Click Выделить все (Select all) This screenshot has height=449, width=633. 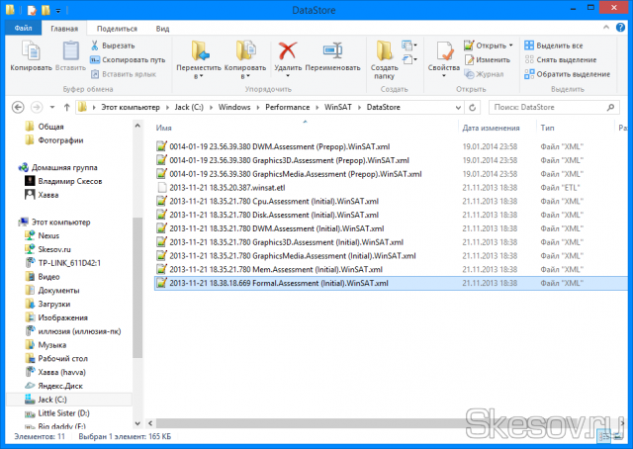click(x=559, y=45)
